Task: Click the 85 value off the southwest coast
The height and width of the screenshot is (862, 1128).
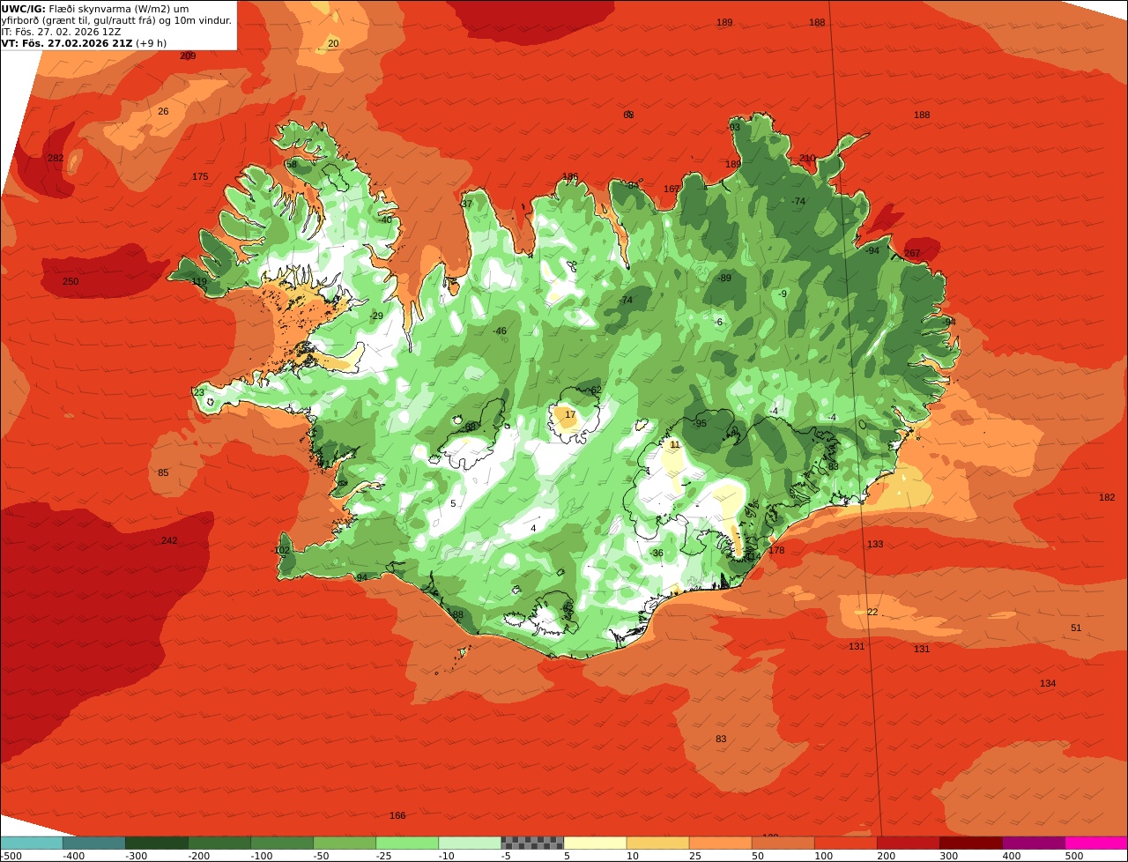Action: pos(163,473)
